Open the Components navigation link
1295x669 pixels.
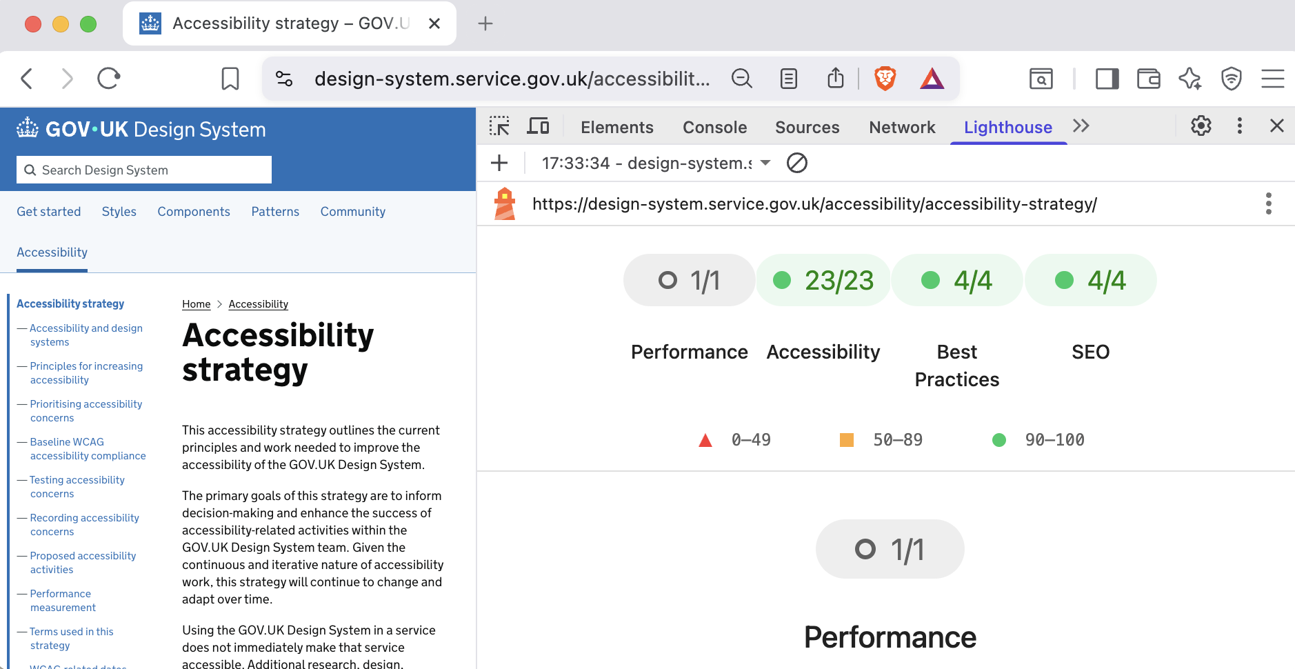[194, 212]
